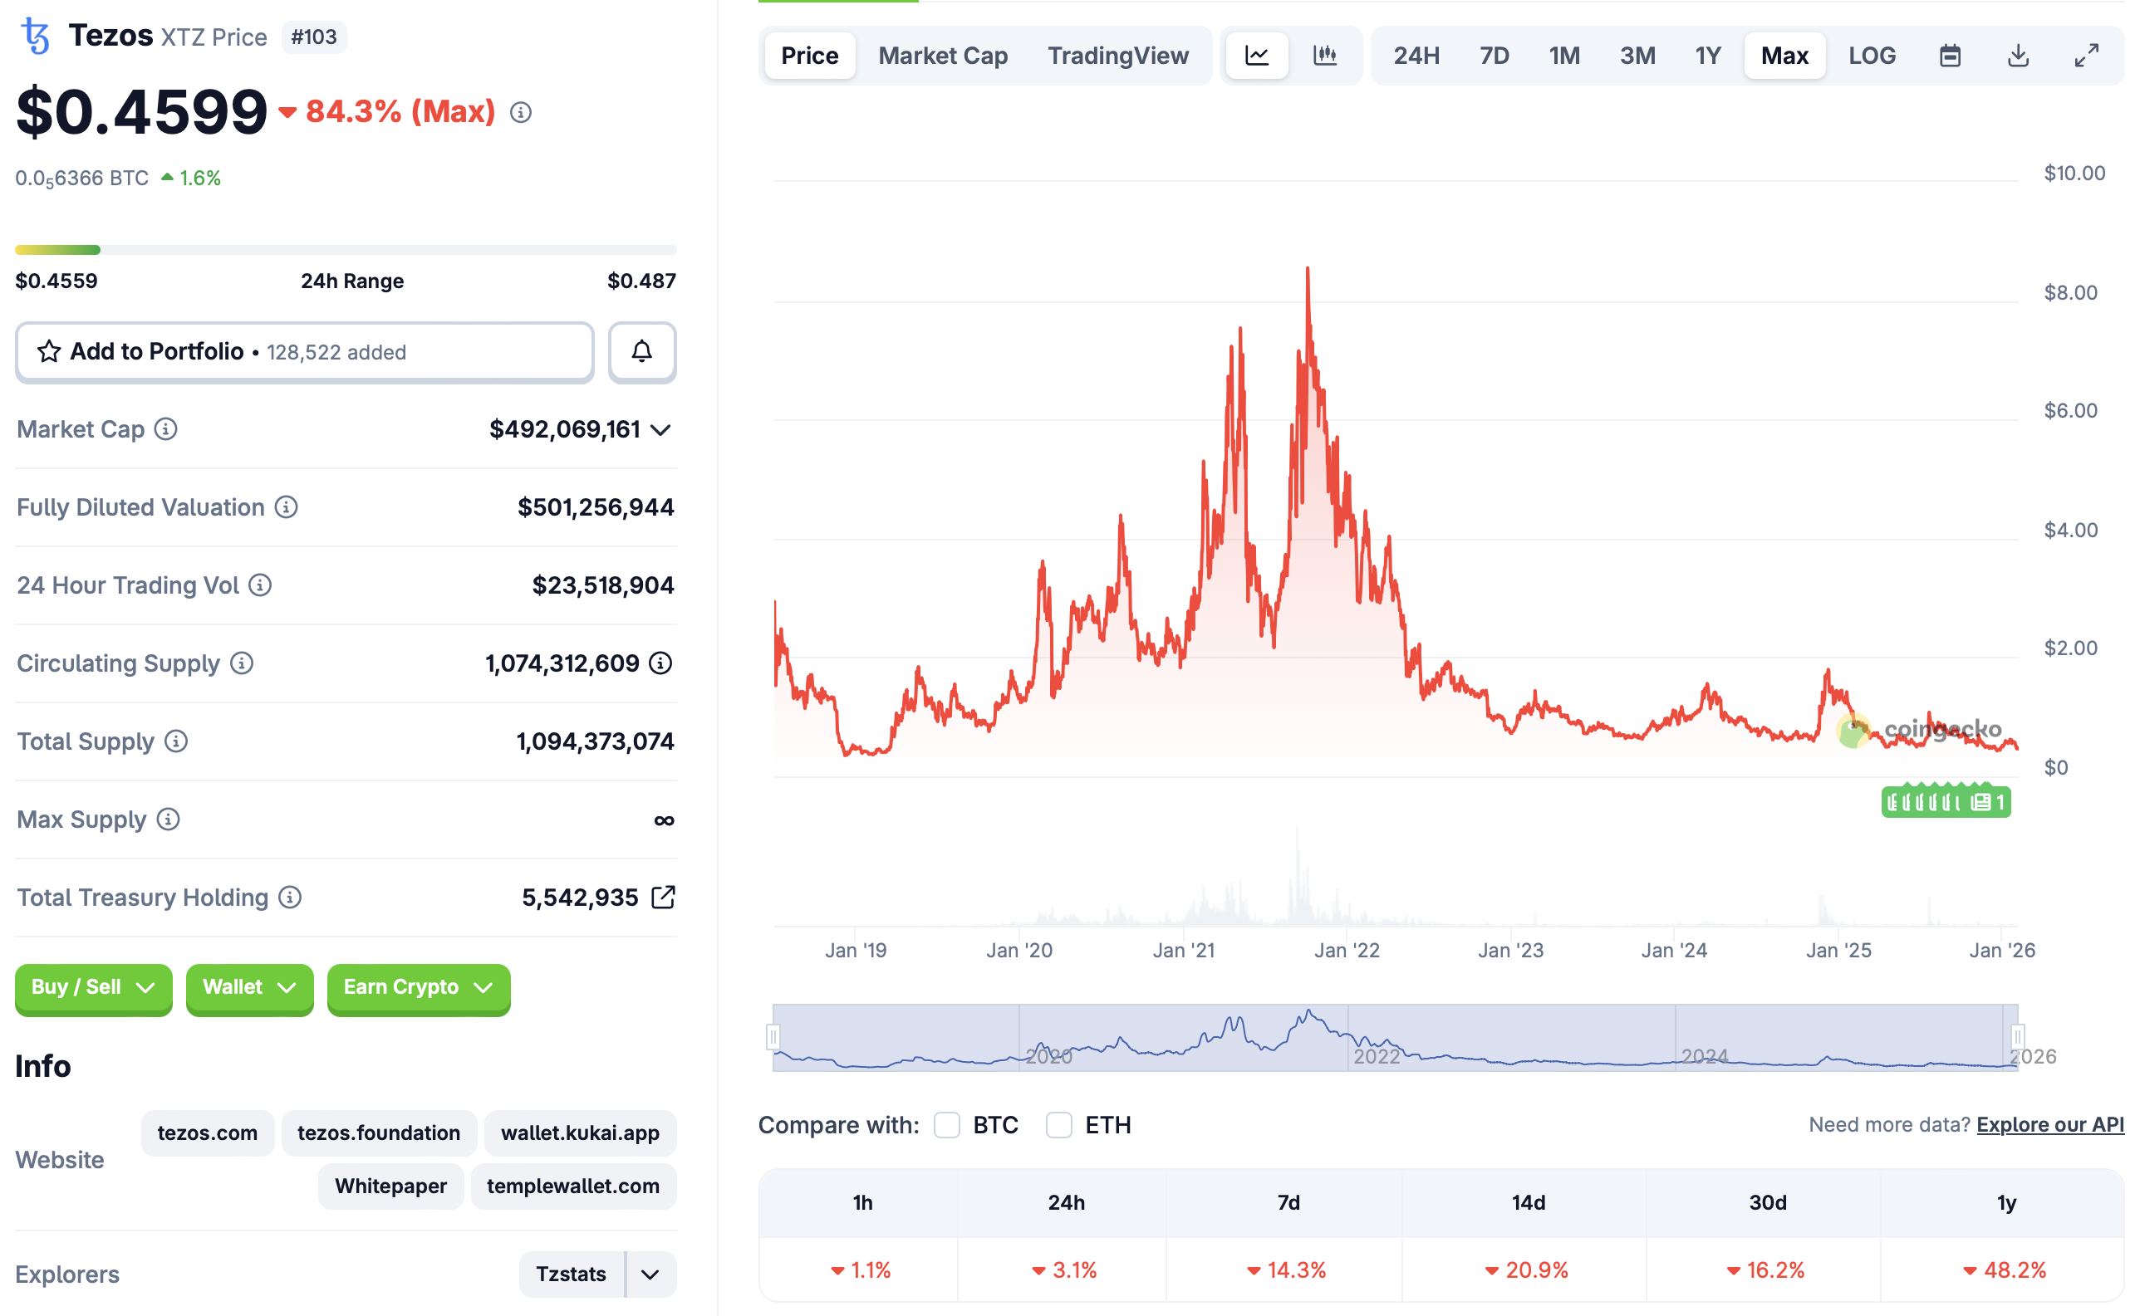Toggle logarithmic scale with LOG button

coord(1872,55)
